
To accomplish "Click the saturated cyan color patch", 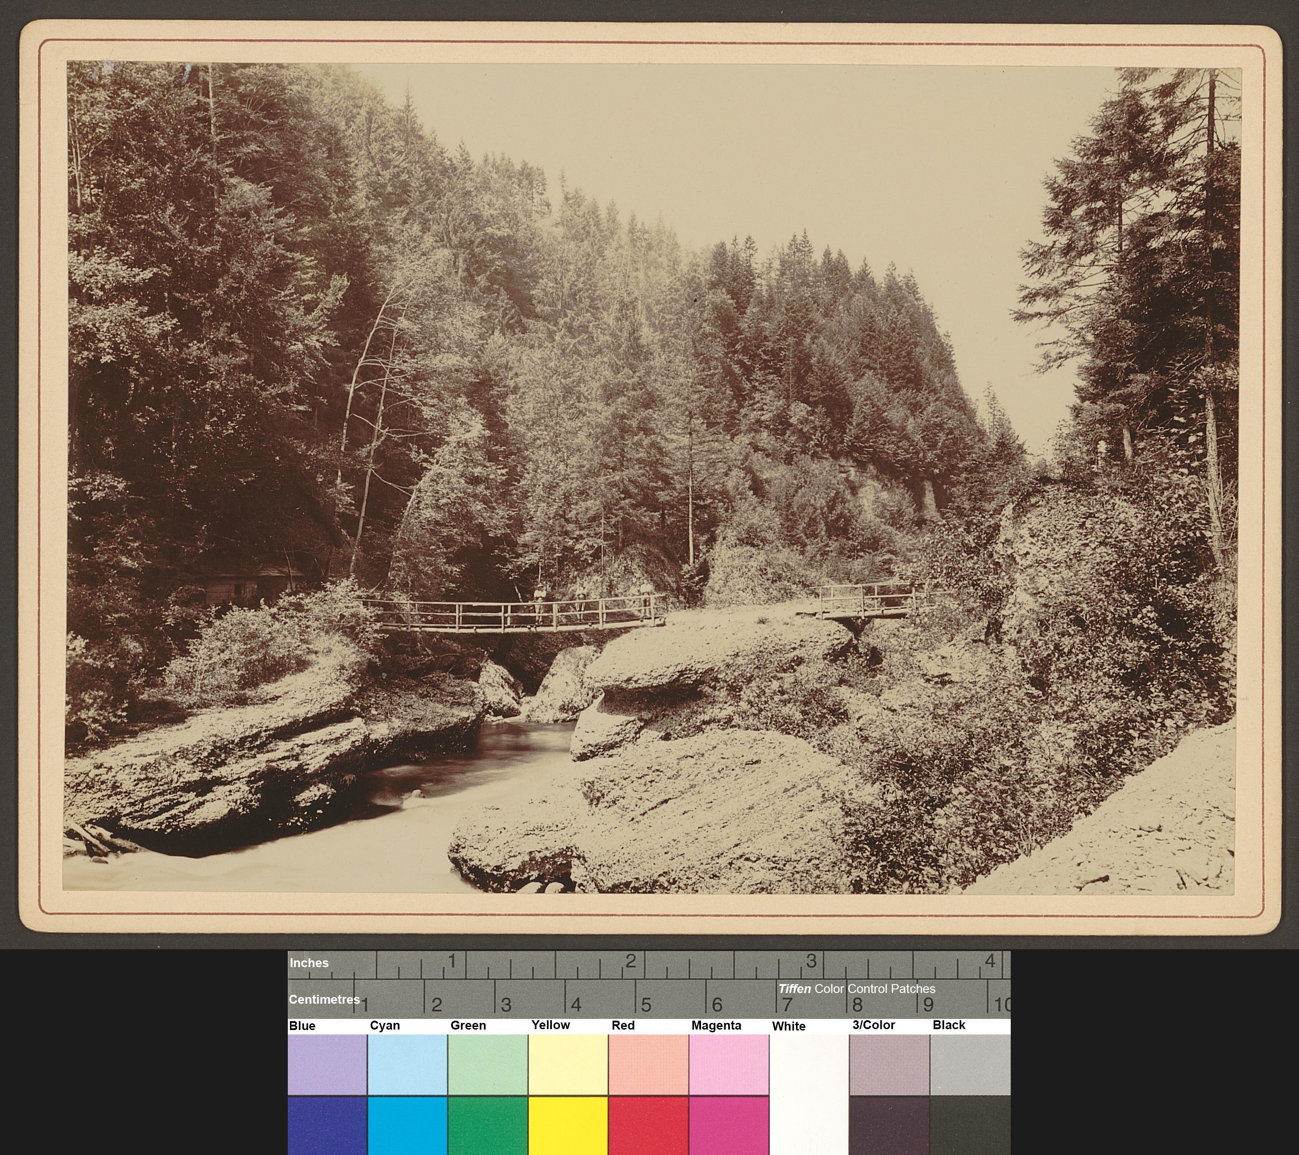I will click(407, 1126).
